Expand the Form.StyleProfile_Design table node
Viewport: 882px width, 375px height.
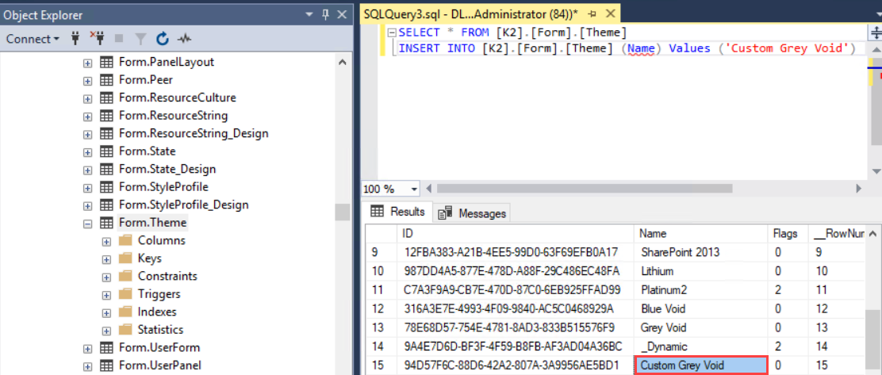[87, 206]
